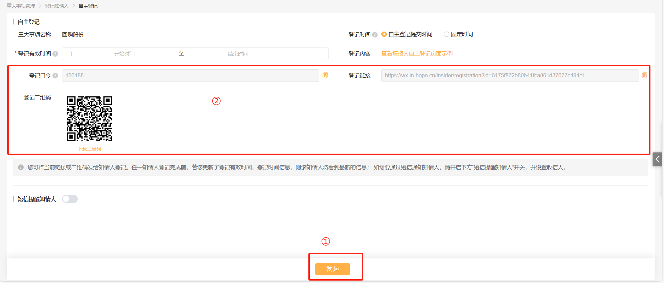Click the 自主登记 section heading
This screenshot has width=664, height=283.
tap(28, 22)
